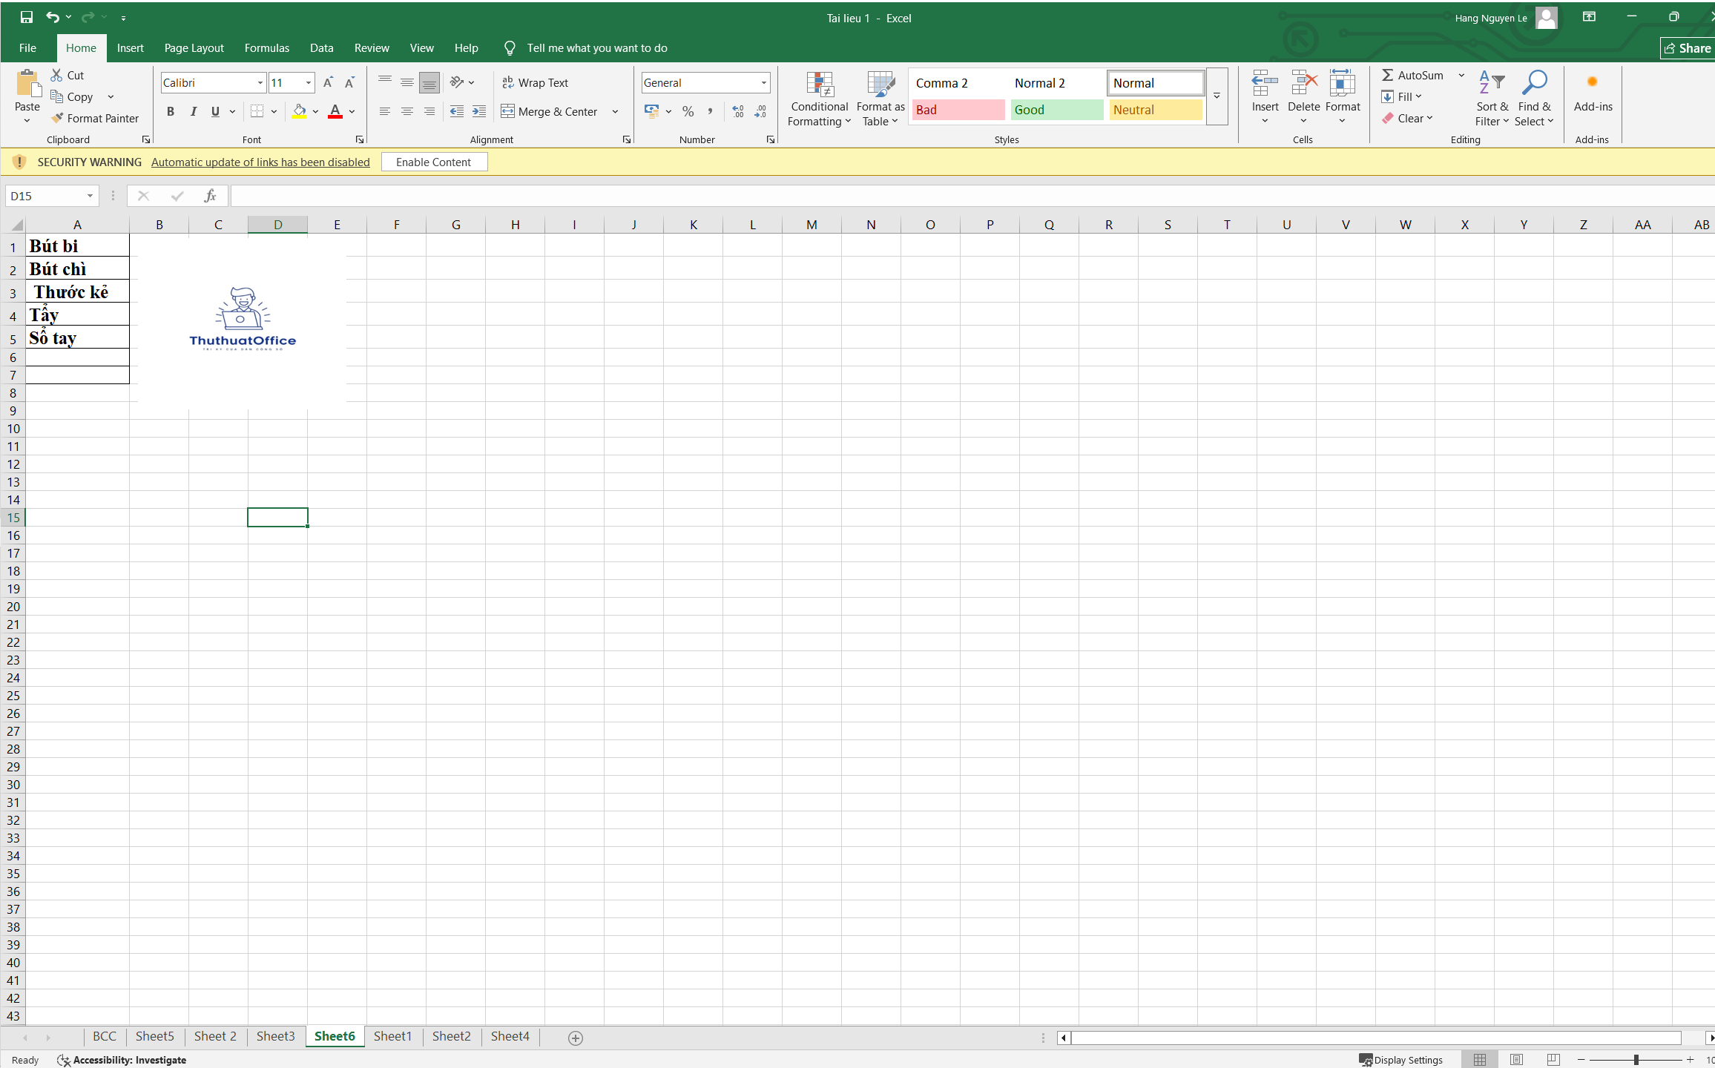Click the Wrap Text icon
1715x1068 pixels.
536,82
